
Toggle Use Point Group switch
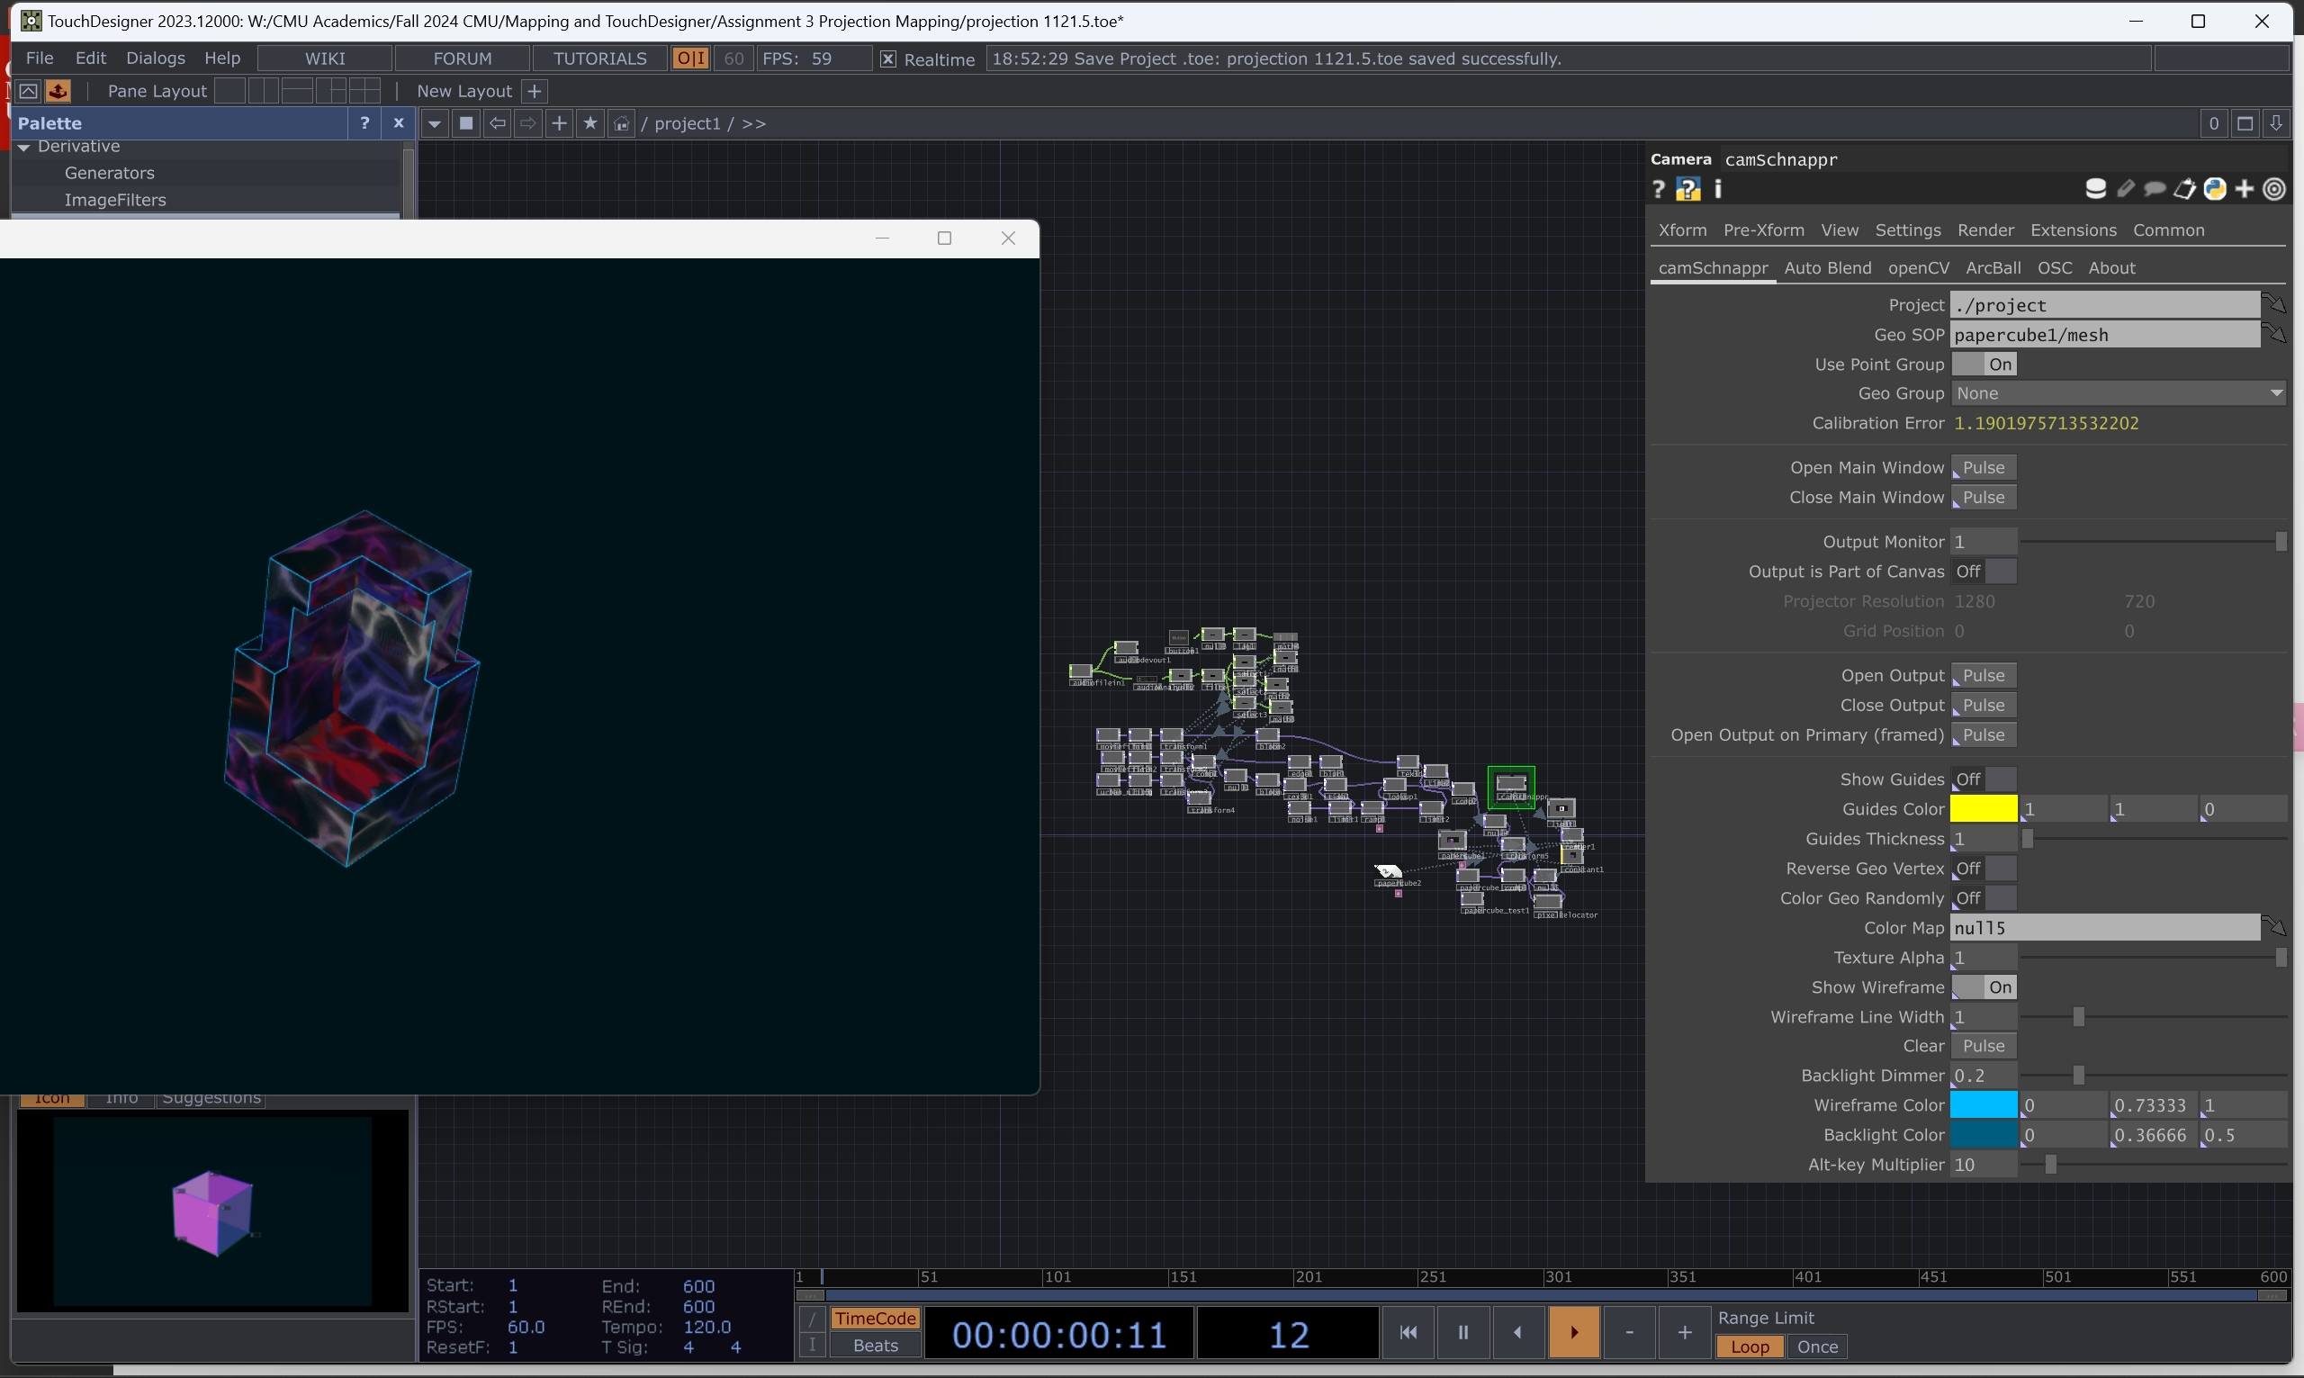point(1984,364)
